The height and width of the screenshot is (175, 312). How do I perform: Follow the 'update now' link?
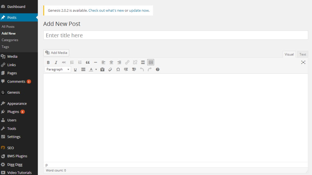(x=139, y=10)
